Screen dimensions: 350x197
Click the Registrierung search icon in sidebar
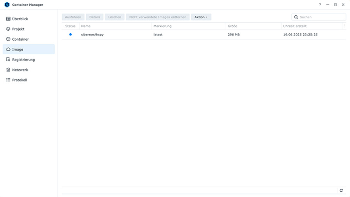click(x=8, y=60)
